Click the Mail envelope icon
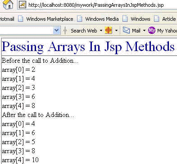 (126, 31)
